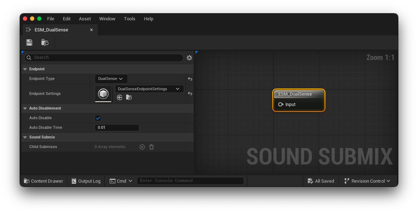
Task: Click the ESM_DualSense tab asset icon
Action: [x=28, y=30]
